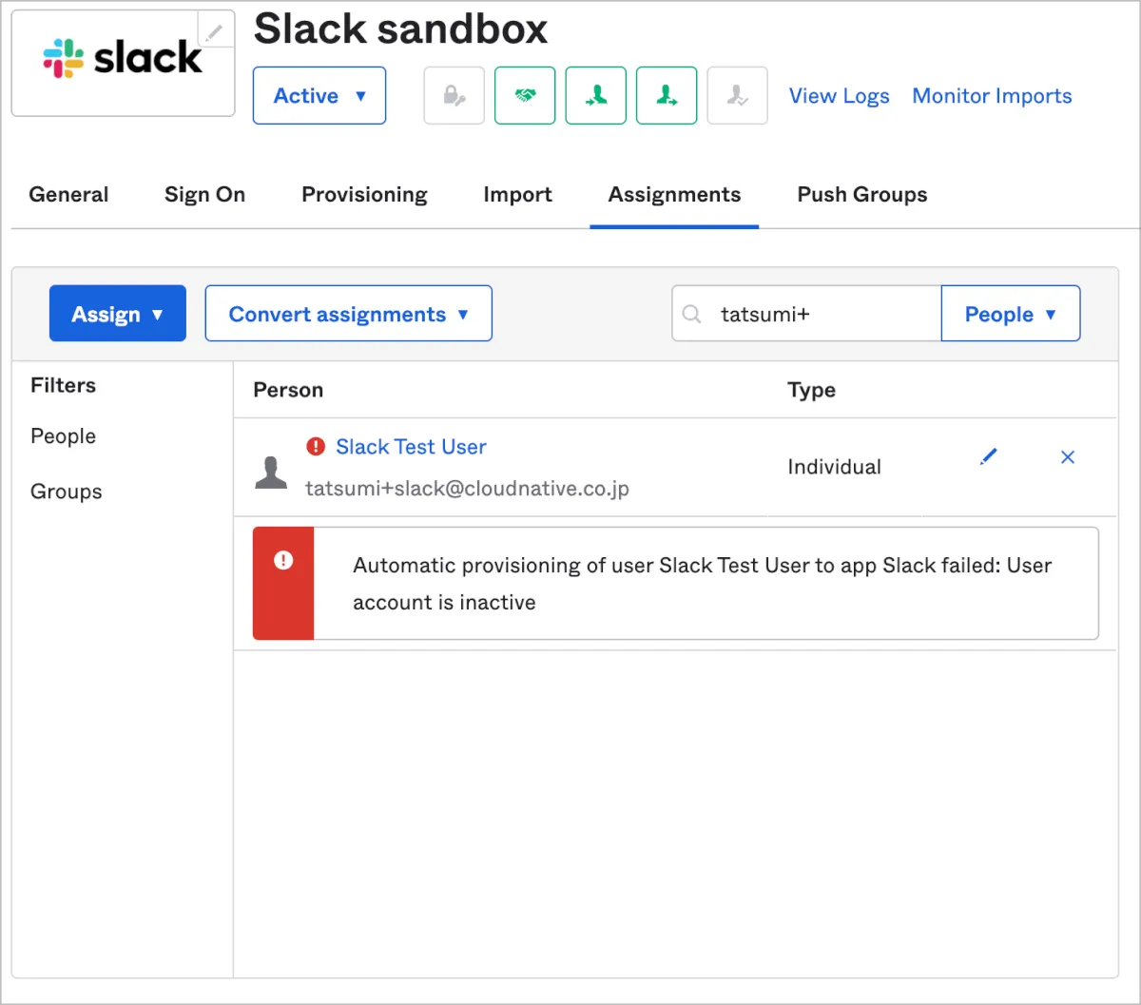Click the grey user checkmark icon
Image resolution: width=1141 pixels, height=1005 pixels.
click(737, 96)
